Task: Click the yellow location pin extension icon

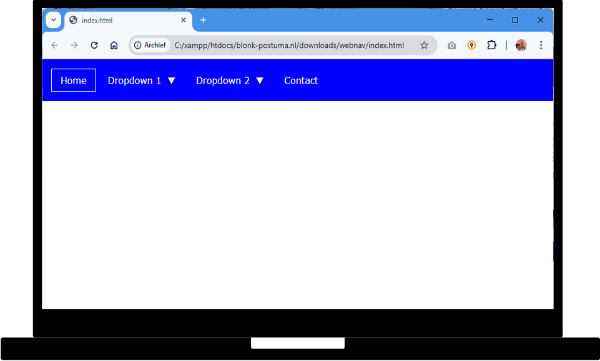Action: [471, 46]
